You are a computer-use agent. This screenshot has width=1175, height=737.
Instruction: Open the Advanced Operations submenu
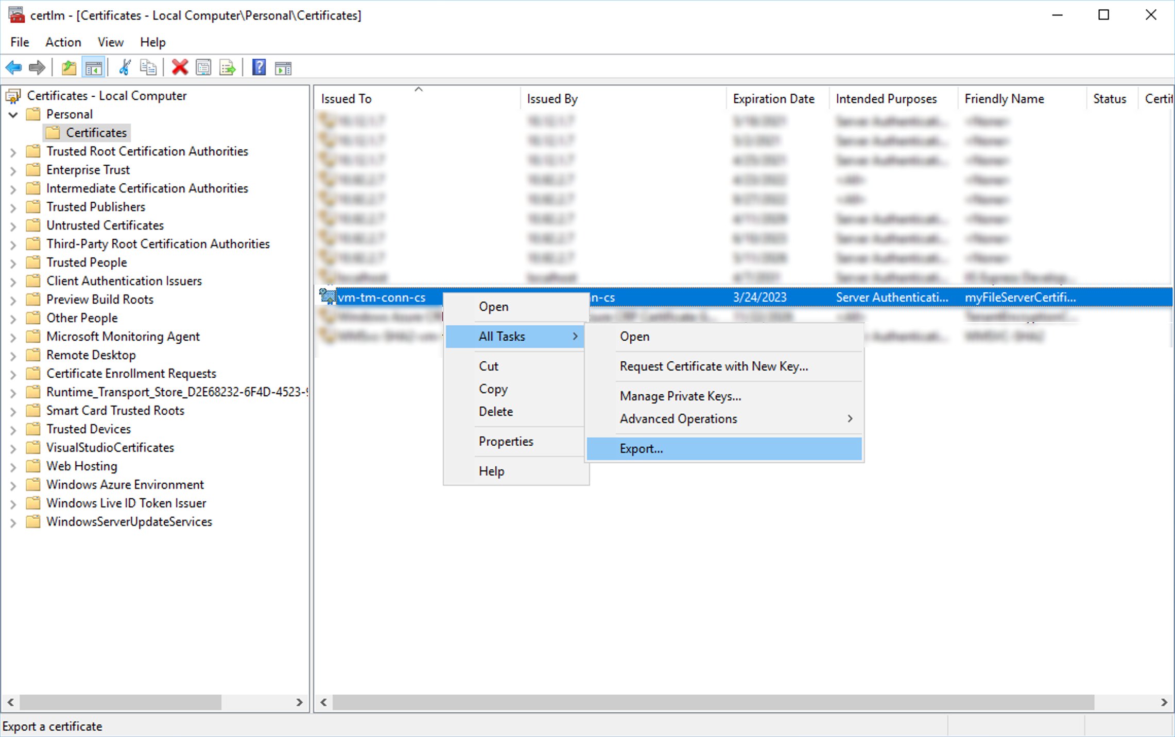pyautogui.click(x=724, y=418)
